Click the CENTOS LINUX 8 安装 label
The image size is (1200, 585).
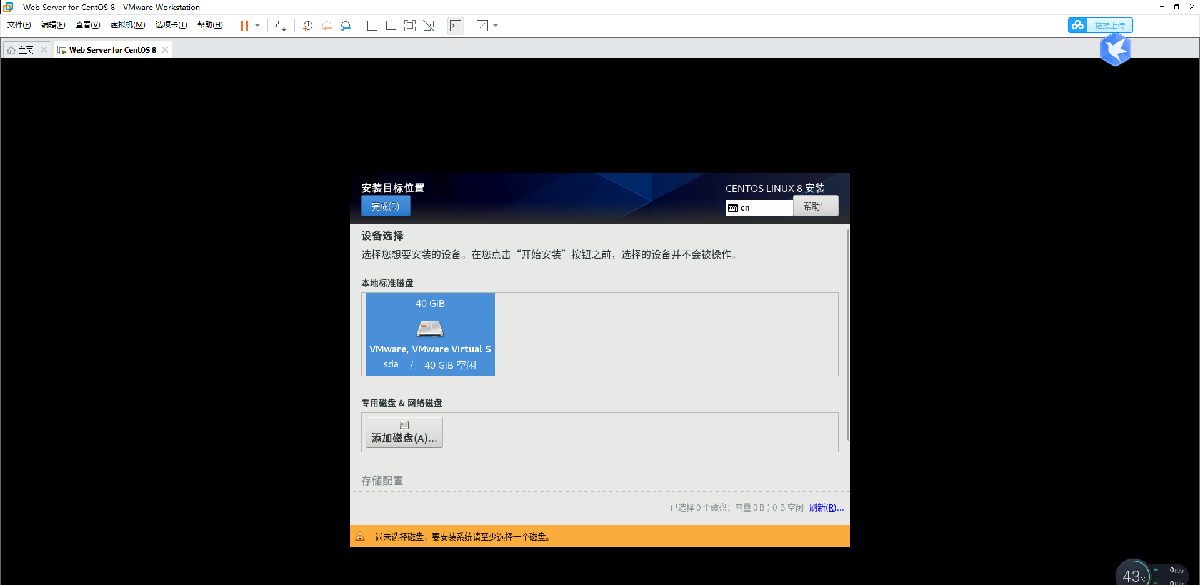tap(775, 188)
